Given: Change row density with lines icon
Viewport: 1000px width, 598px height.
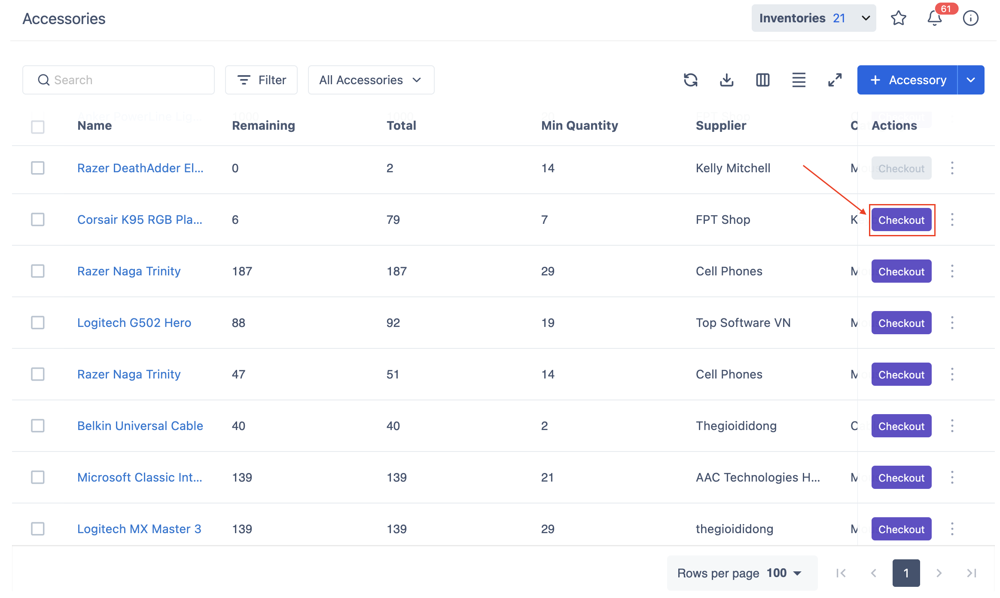Looking at the screenshot, I should click(799, 80).
